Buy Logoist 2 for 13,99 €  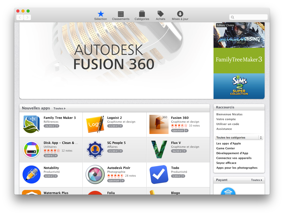113,126
